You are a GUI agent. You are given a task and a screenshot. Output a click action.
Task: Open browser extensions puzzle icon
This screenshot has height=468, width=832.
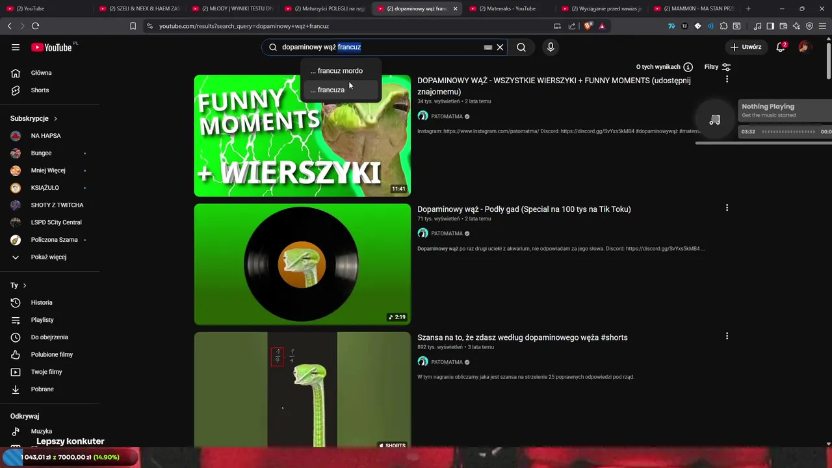click(x=723, y=26)
